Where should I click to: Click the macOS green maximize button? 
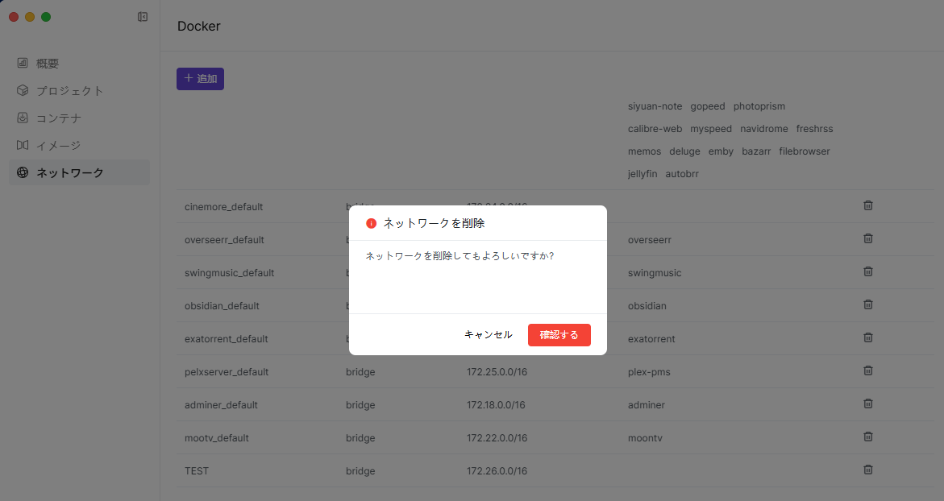click(46, 17)
